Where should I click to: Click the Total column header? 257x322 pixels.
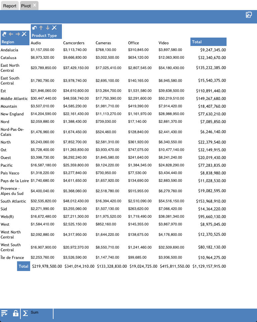click(208, 42)
